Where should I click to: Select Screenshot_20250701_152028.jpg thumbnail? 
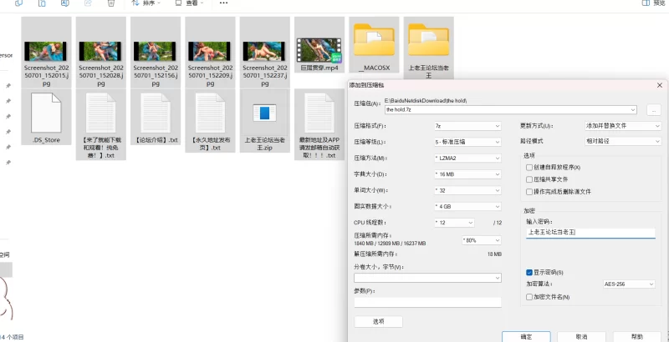tap(100, 51)
